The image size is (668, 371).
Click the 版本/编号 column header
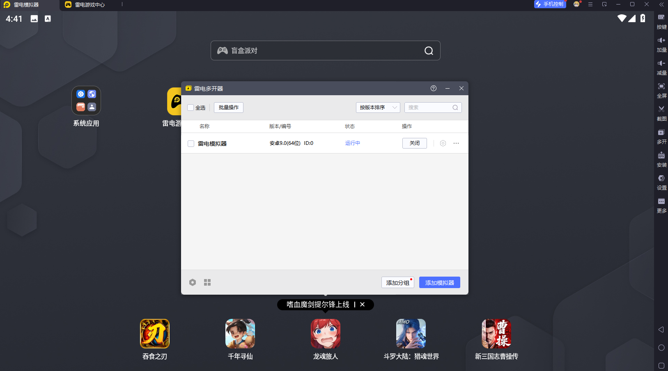pos(280,126)
